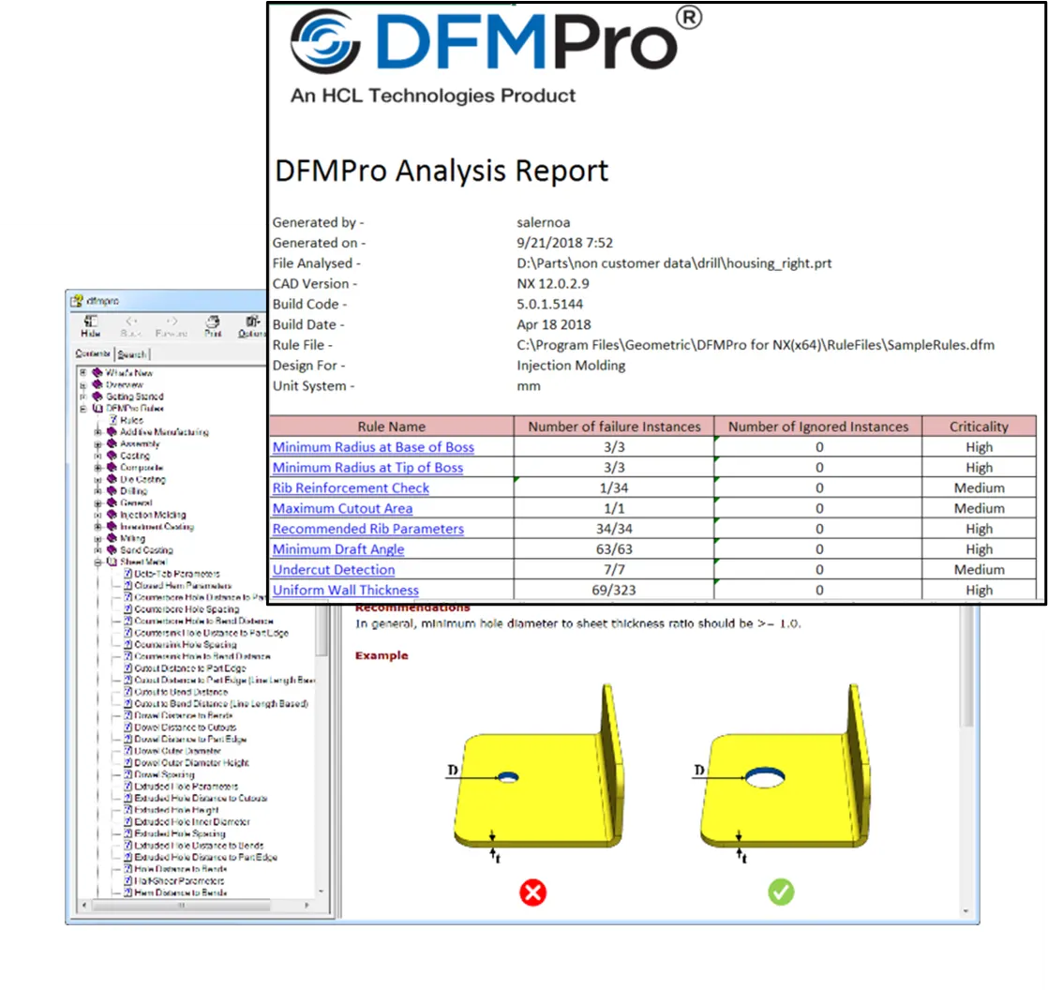Open the Undercut Detection rule link
Viewport: 1048px width, 990px height.
coord(334,570)
